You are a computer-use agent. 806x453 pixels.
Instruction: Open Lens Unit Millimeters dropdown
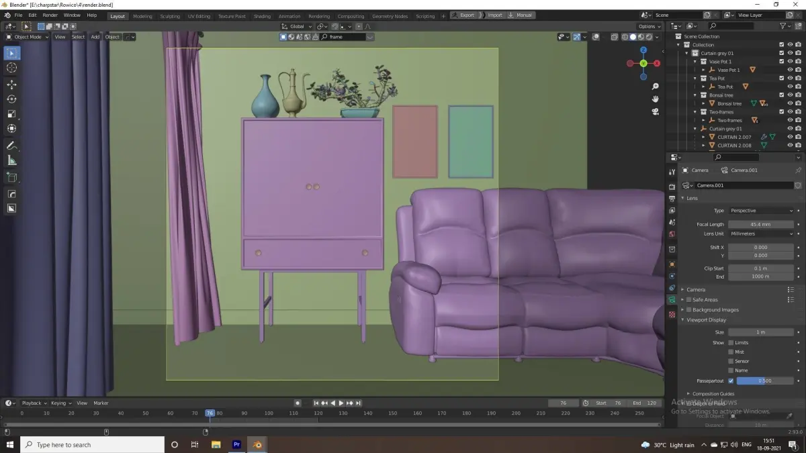pyautogui.click(x=761, y=234)
